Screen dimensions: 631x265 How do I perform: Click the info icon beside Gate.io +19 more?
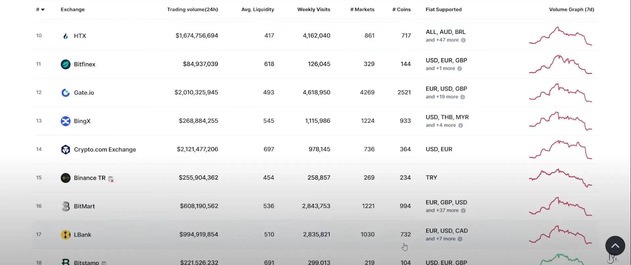click(463, 97)
